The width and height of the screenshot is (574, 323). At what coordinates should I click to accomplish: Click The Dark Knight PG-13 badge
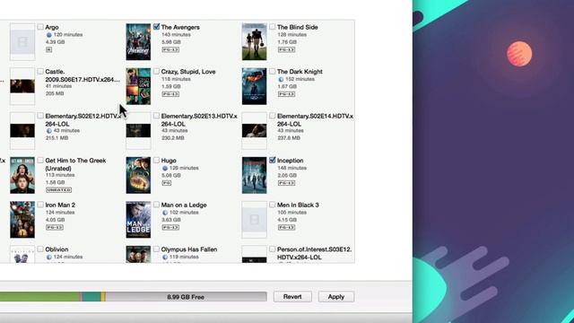tap(287, 94)
